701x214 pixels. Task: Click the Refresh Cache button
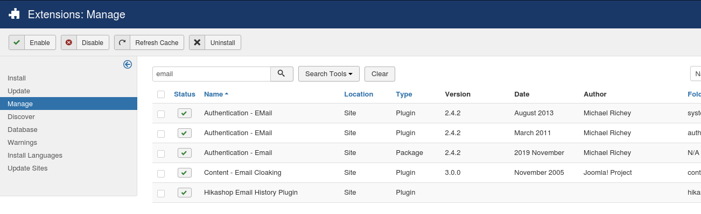149,42
